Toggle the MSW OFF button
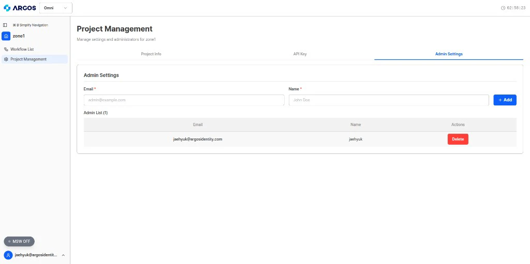Image resolution: width=530 pixels, height=264 pixels. coord(19,241)
